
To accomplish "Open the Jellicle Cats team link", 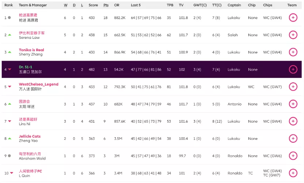I will 30,137.
